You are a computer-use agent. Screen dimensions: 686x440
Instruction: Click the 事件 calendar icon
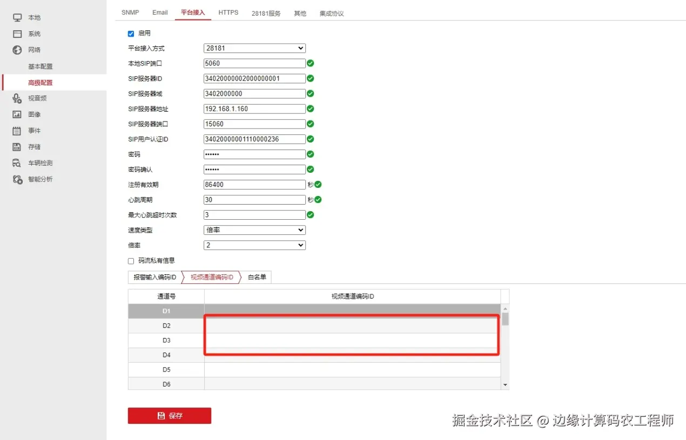tap(17, 131)
